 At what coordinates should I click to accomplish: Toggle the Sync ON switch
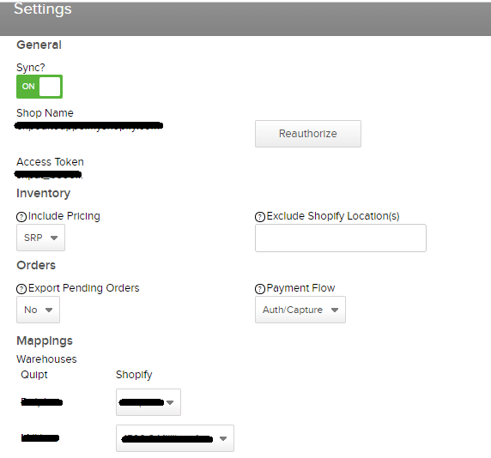pyautogui.click(x=39, y=87)
